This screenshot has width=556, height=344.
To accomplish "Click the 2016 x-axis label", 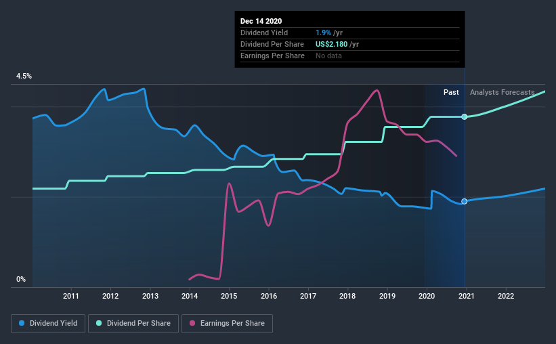I will pos(269,296).
